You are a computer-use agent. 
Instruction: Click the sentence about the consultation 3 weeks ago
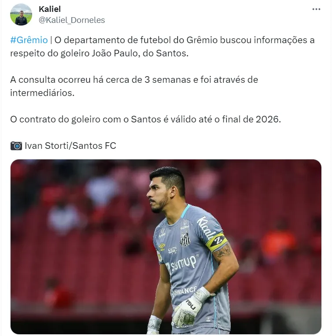point(134,86)
